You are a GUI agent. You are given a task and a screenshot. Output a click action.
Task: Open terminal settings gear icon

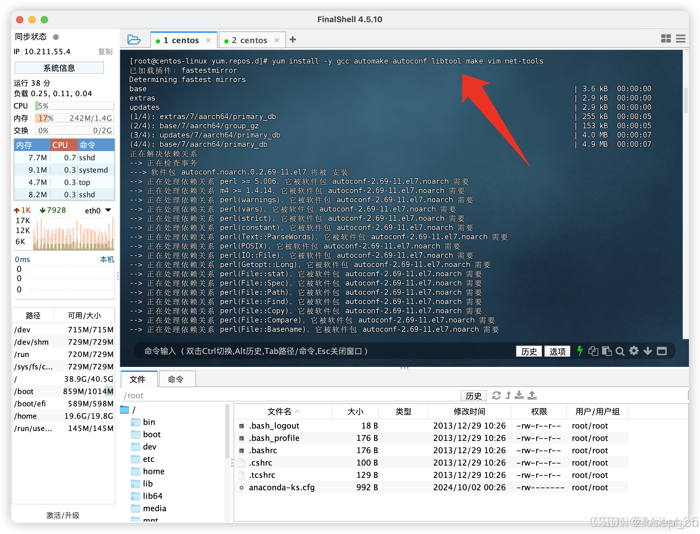coord(634,351)
